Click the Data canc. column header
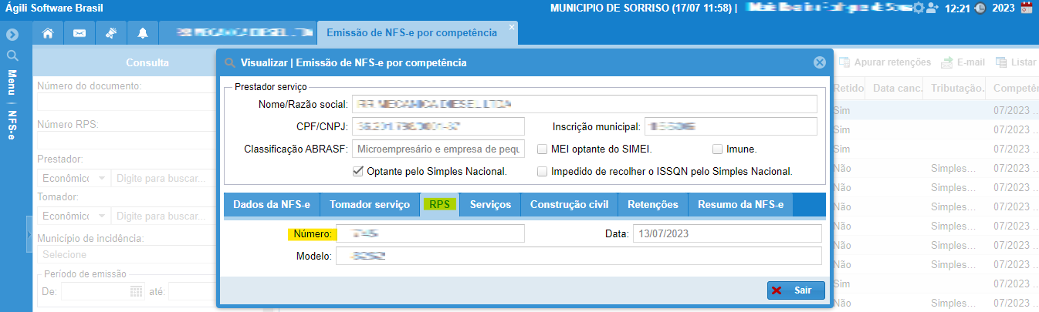The height and width of the screenshot is (312, 1039). (897, 89)
